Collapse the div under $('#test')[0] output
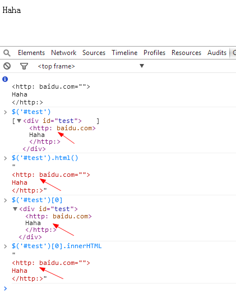 tap(15, 209)
